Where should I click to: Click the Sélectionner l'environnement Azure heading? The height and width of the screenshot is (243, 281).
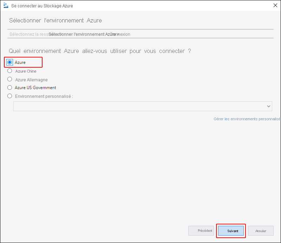coord(55,20)
